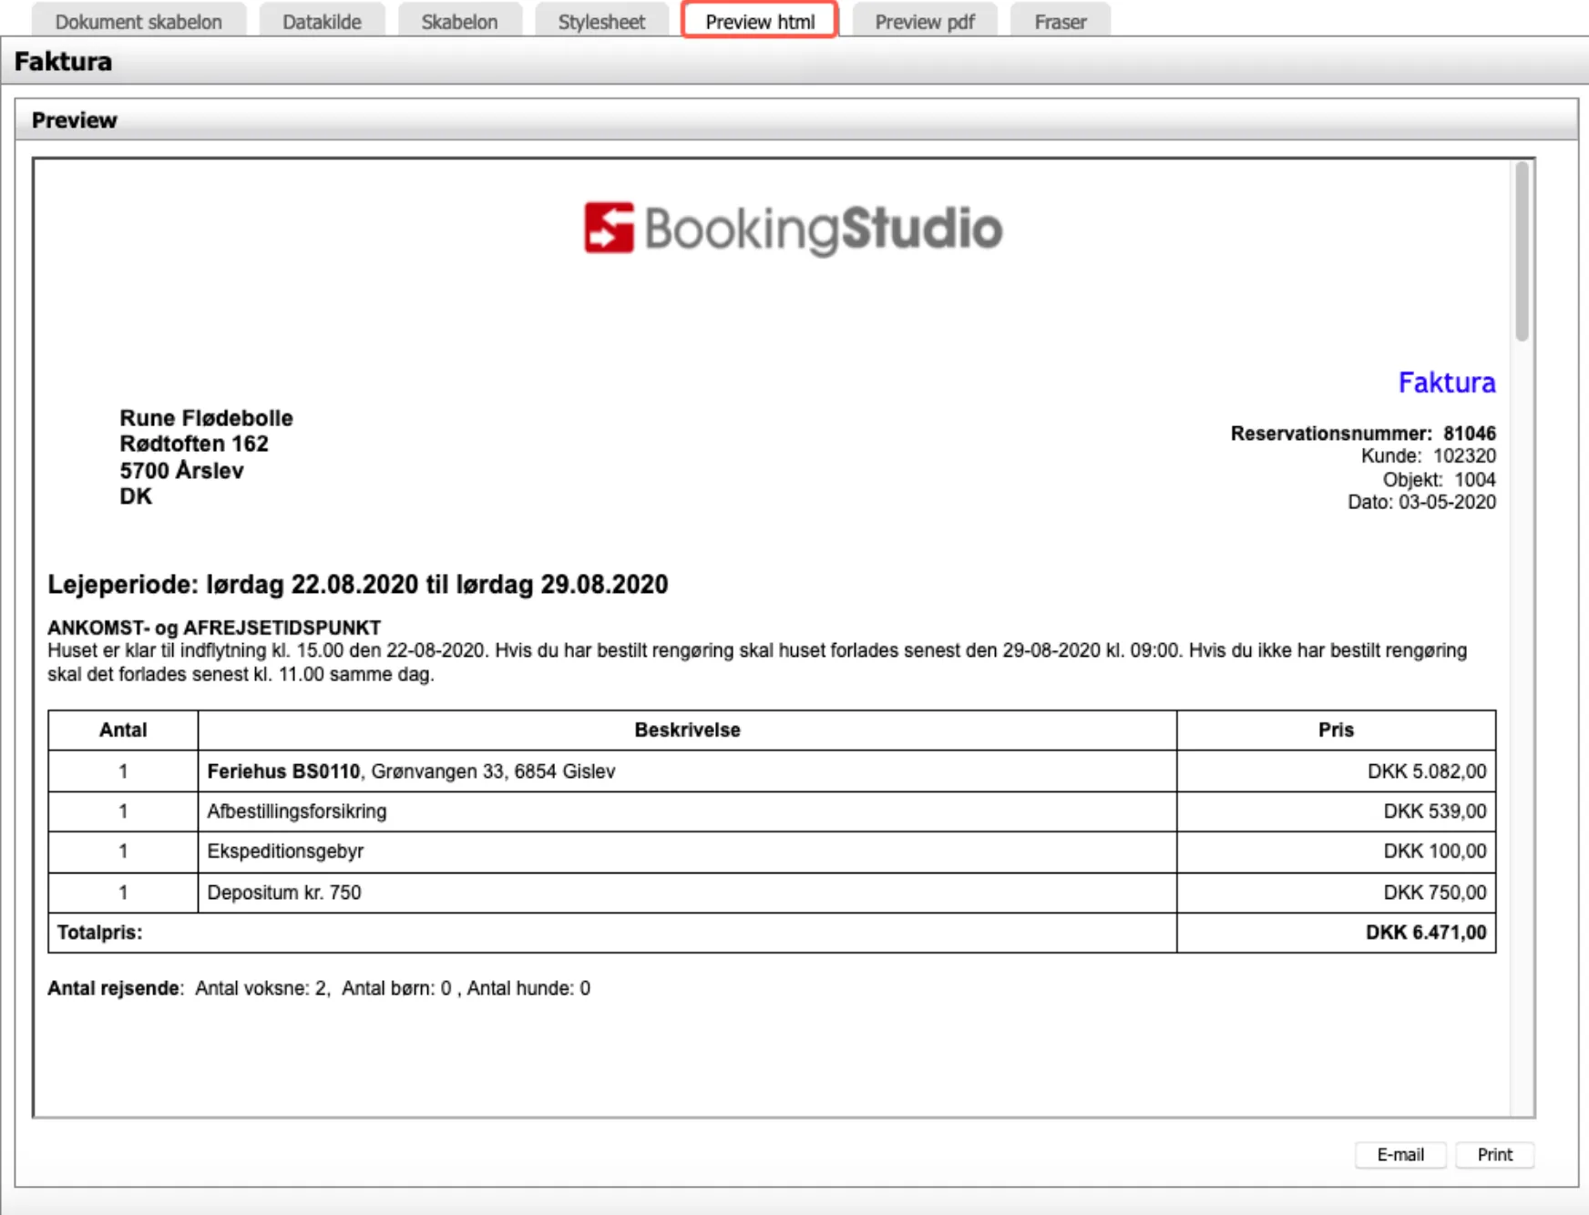Go to the Skabelon tab
The image size is (1589, 1215).
(x=459, y=22)
